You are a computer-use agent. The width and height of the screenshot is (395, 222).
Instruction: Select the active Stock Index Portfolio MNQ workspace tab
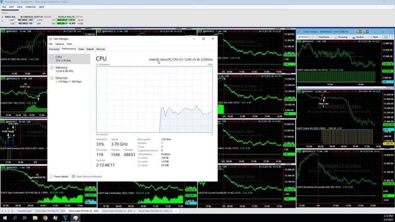tap(84, 211)
